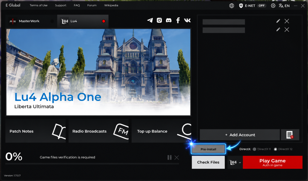This screenshot has height=181, width=308.
Task: Open the Support menu item
Action: pos(60,5)
